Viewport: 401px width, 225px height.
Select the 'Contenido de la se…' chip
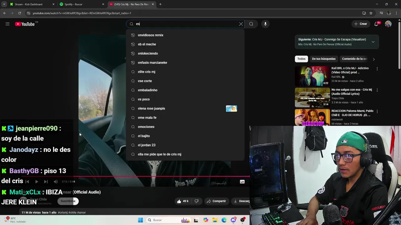click(x=354, y=59)
